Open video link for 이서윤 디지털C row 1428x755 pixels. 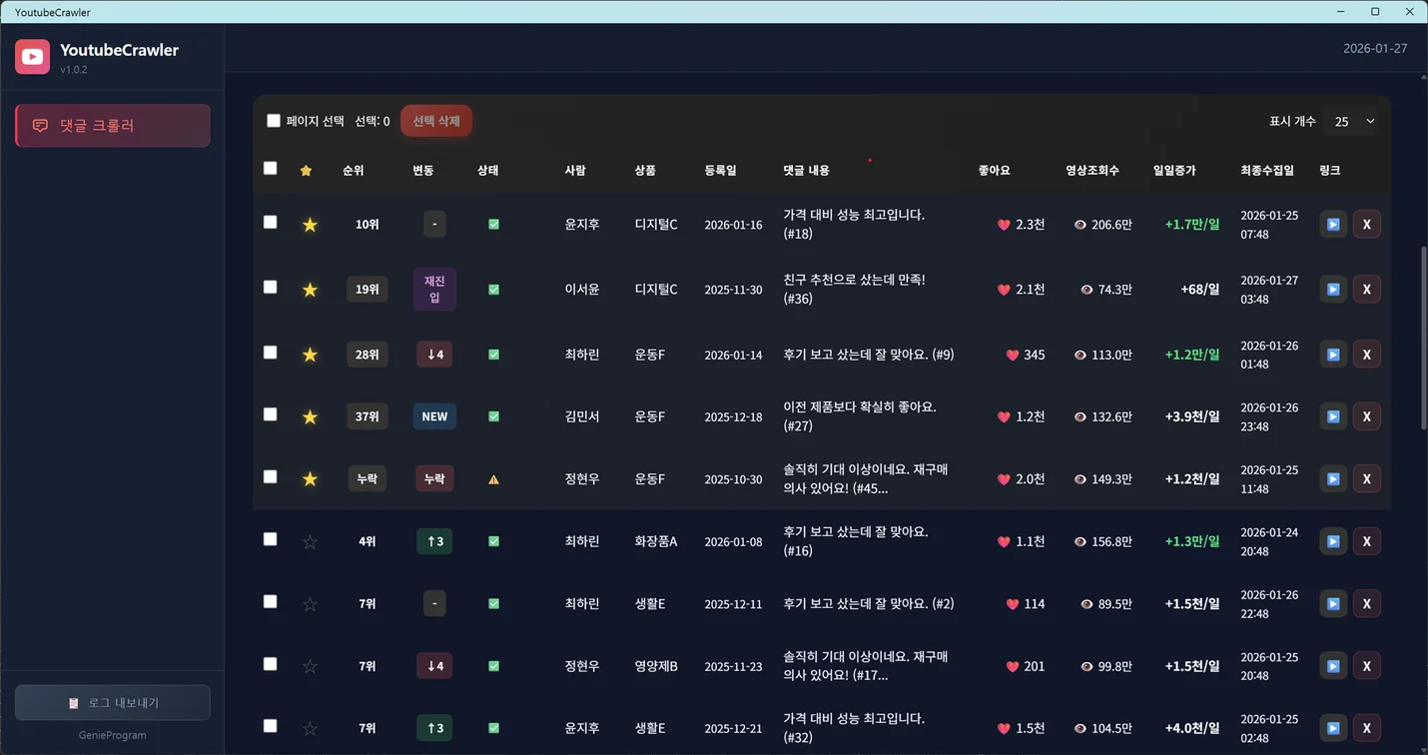tap(1332, 290)
